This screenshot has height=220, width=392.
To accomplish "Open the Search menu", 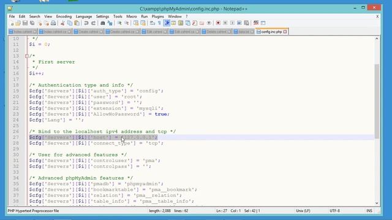I will (34, 16).
